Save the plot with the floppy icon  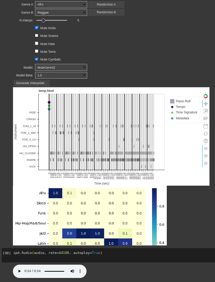[206, 126]
